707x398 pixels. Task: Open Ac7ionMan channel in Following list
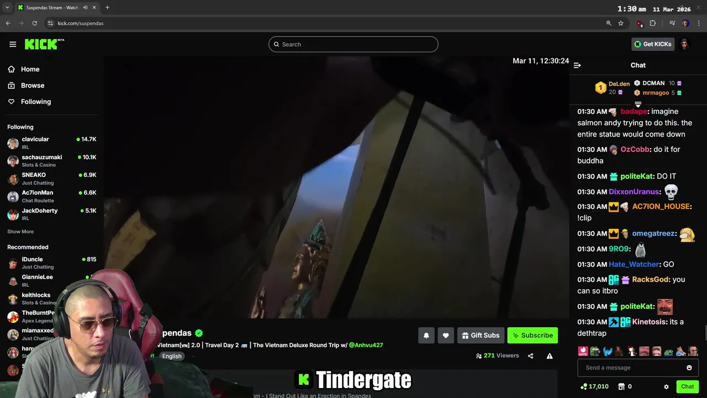coord(52,196)
